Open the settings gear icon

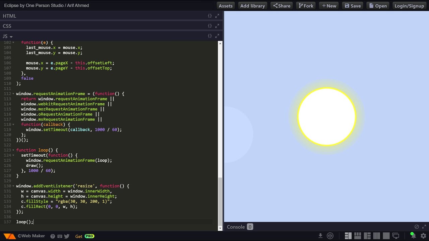[x=423, y=236]
